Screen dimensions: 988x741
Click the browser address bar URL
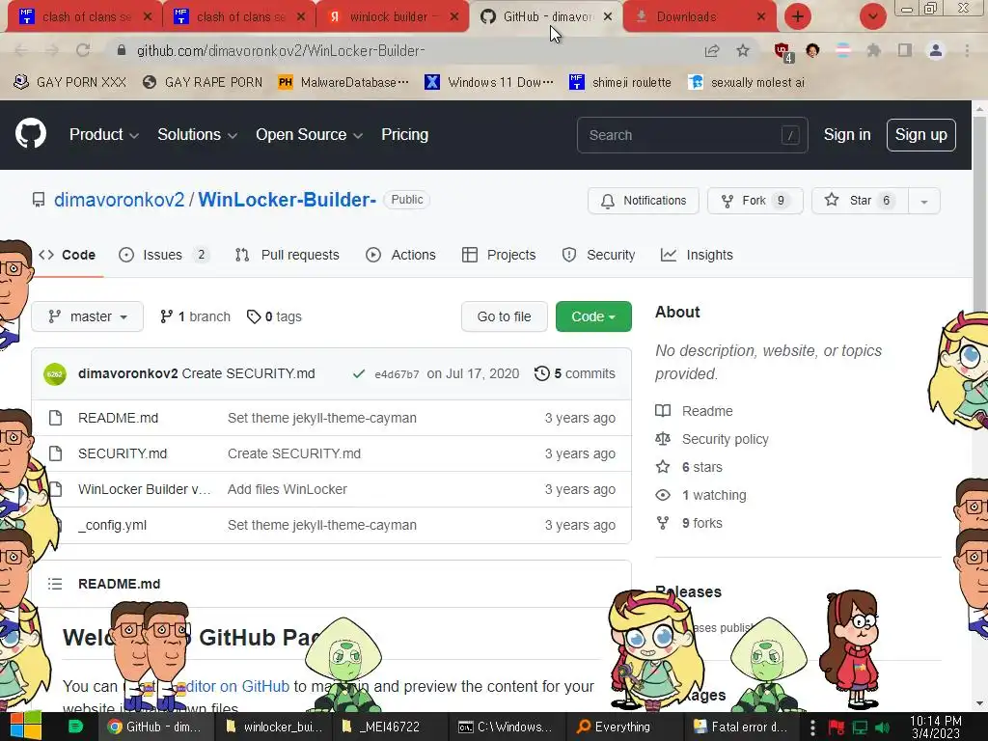point(281,50)
